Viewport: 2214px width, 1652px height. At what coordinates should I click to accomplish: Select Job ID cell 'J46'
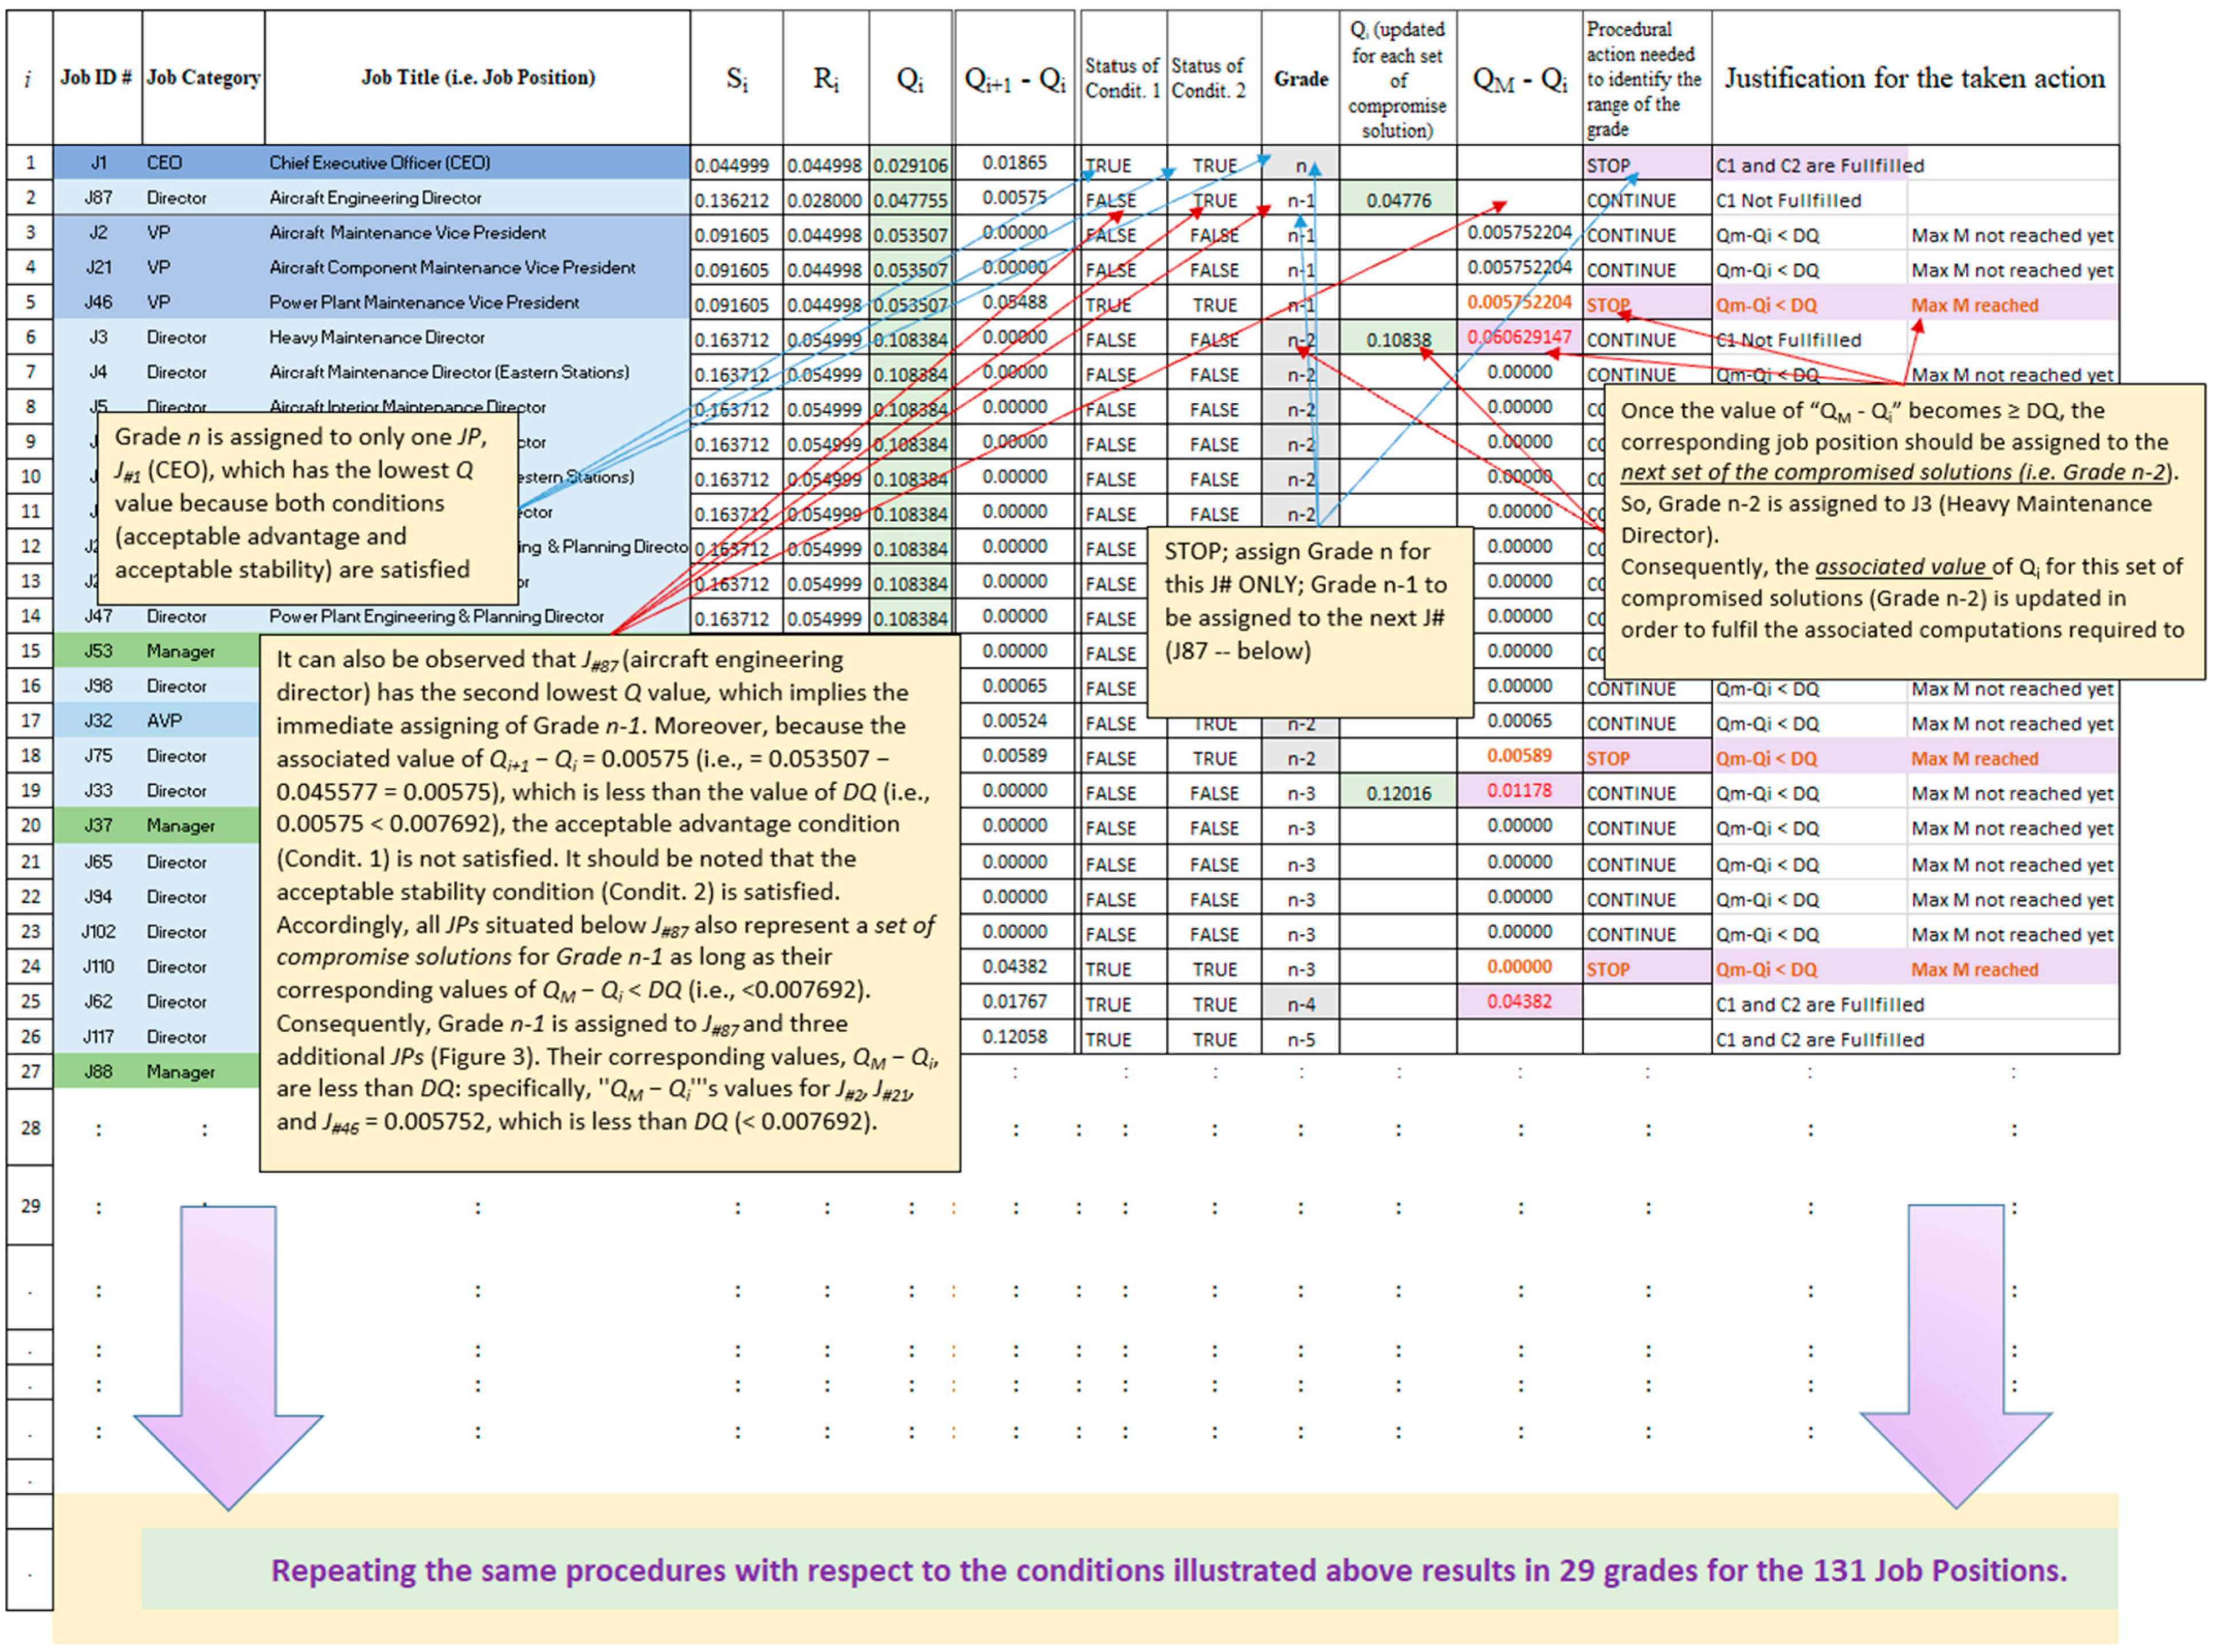coord(98,302)
